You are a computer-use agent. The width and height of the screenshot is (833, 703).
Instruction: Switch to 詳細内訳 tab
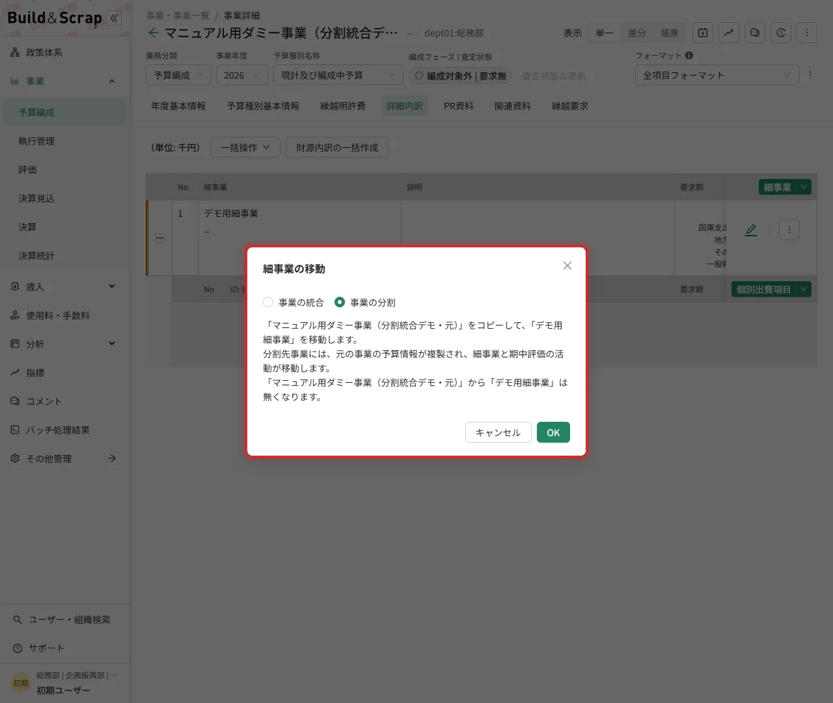pos(405,105)
